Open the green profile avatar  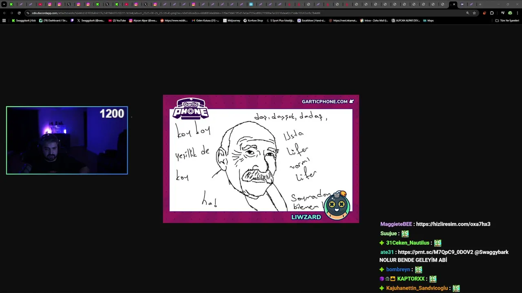click(510, 13)
